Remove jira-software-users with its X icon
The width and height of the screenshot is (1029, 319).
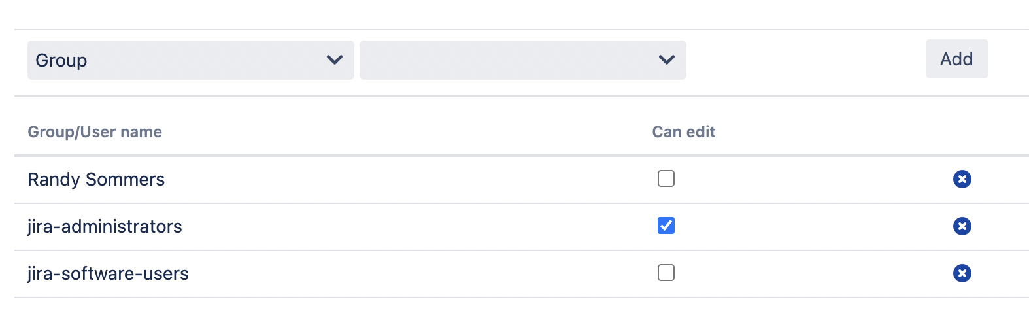(x=962, y=273)
